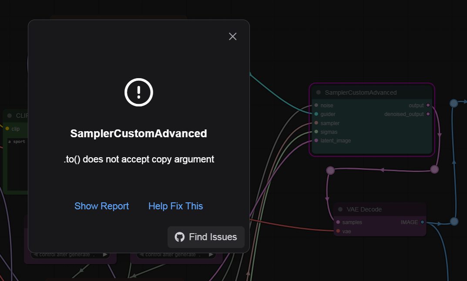Viewport: 467px width, 281px height.
Task: Click the exclamation warning icon in dialog
Action: tap(138, 92)
